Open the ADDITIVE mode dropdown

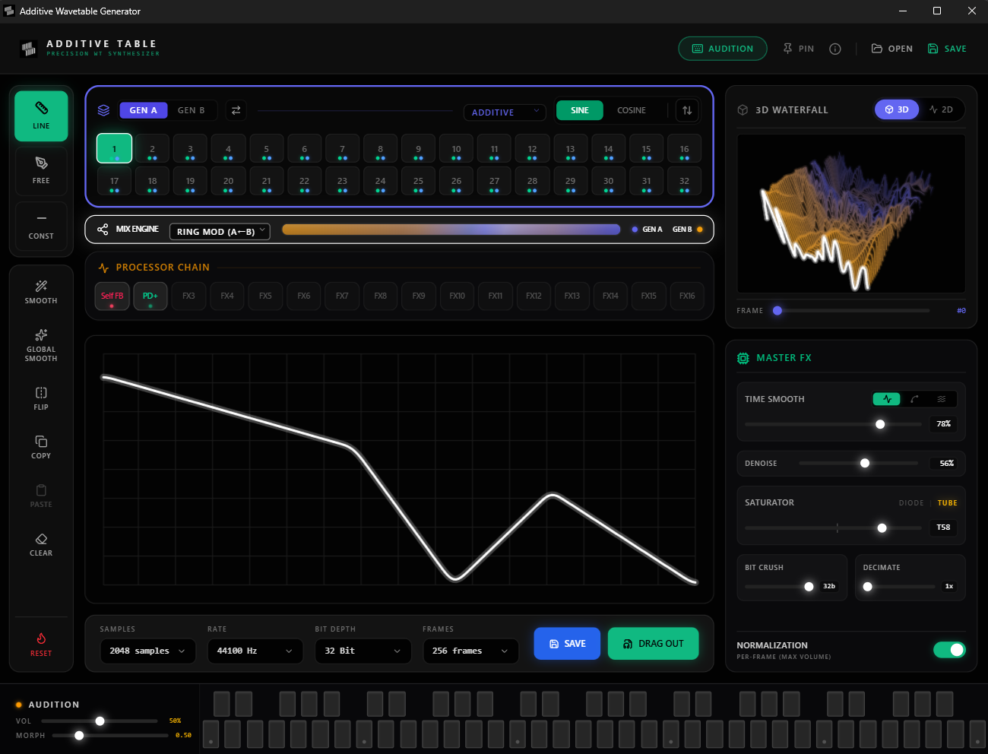coord(505,112)
